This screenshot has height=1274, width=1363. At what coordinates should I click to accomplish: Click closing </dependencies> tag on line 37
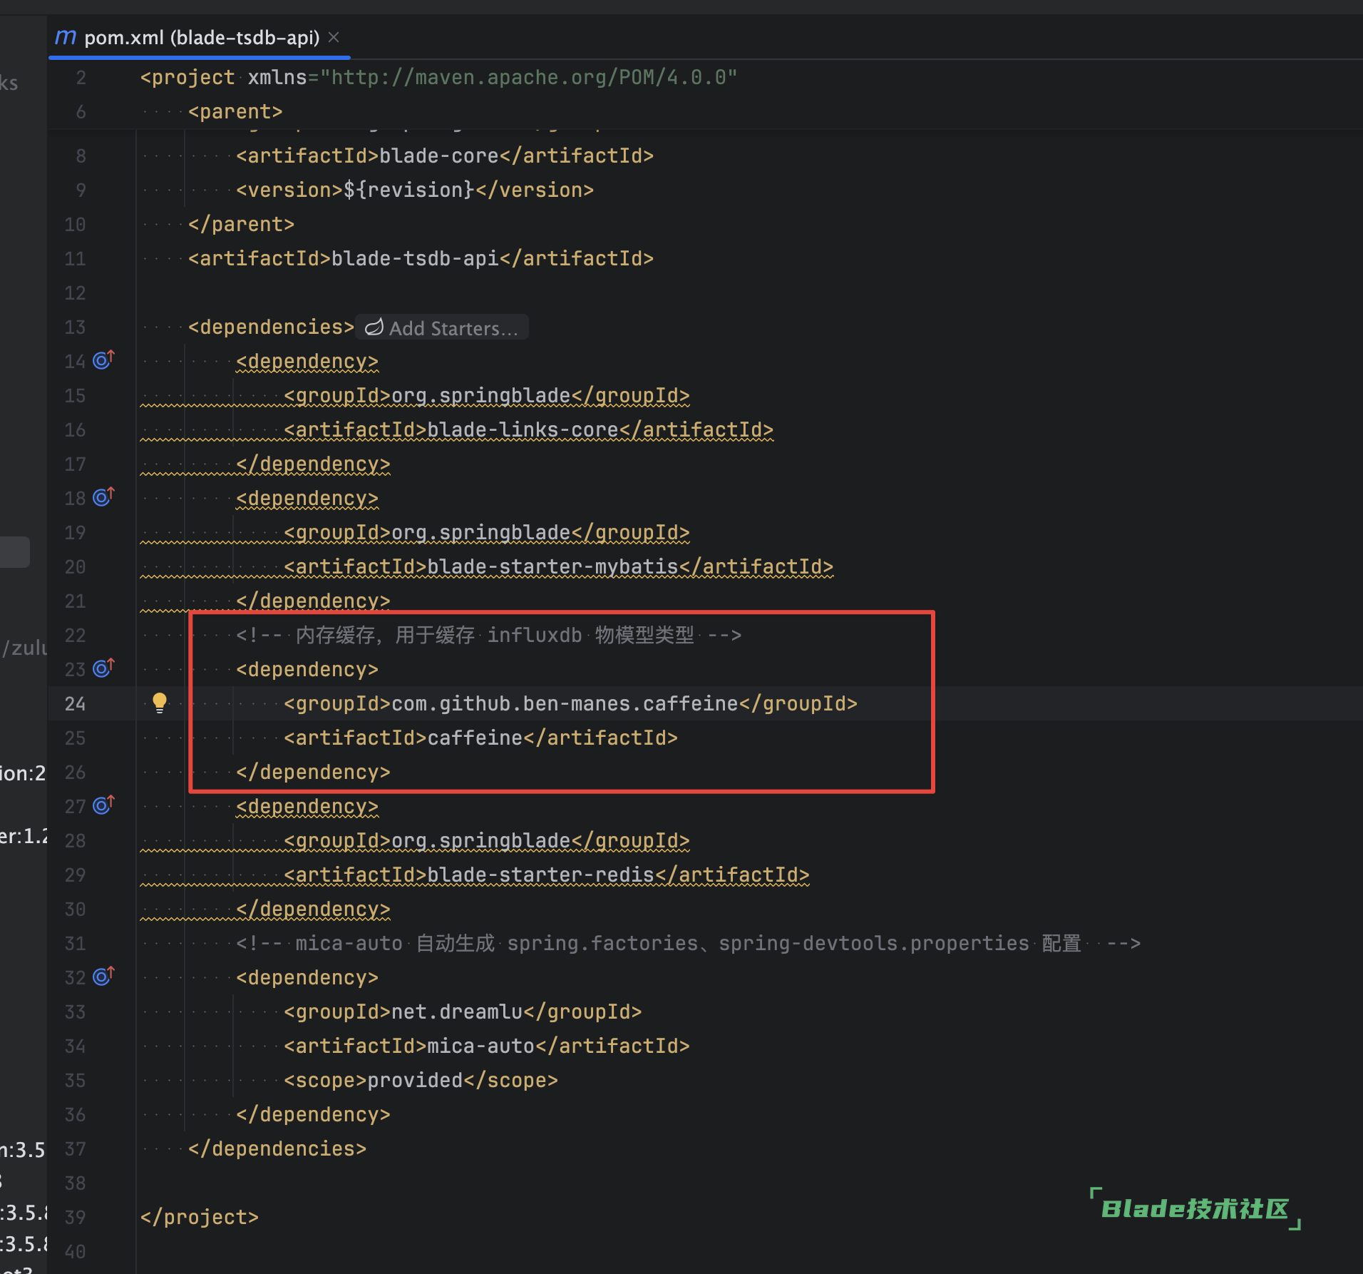pos(277,1148)
